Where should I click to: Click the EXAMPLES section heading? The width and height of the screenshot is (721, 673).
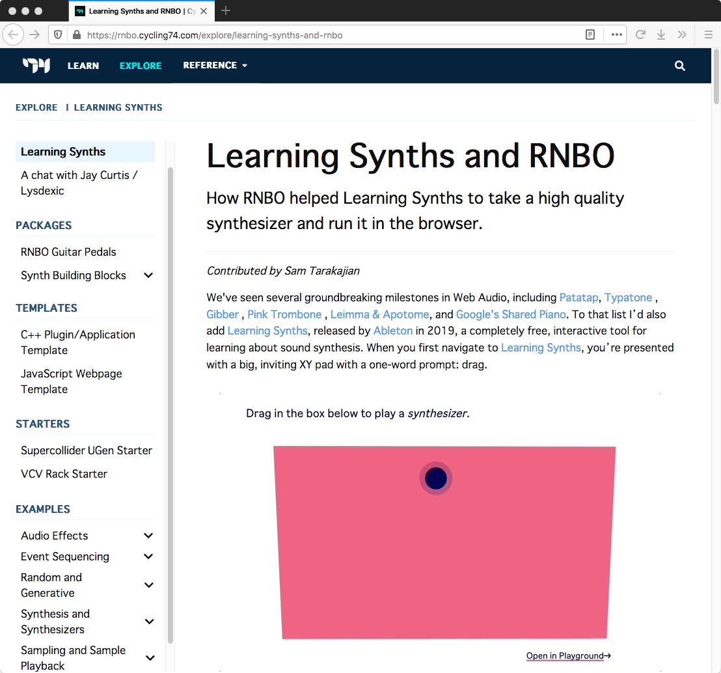tap(43, 509)
